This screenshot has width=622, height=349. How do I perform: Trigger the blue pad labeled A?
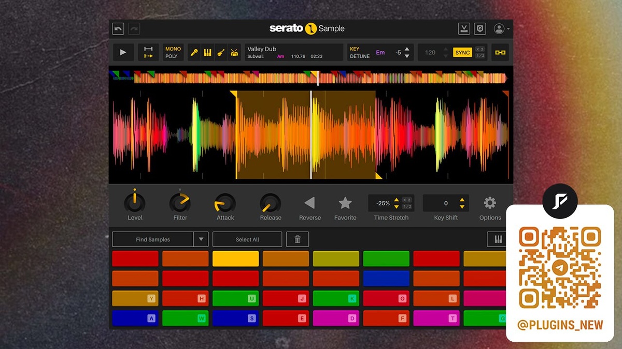[135, 318]
